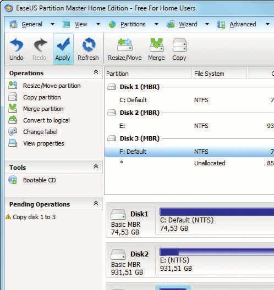The height and width of the screenshot is (290, 274).
Task: Click the Partitions globe icon
Action: point(112,24)
